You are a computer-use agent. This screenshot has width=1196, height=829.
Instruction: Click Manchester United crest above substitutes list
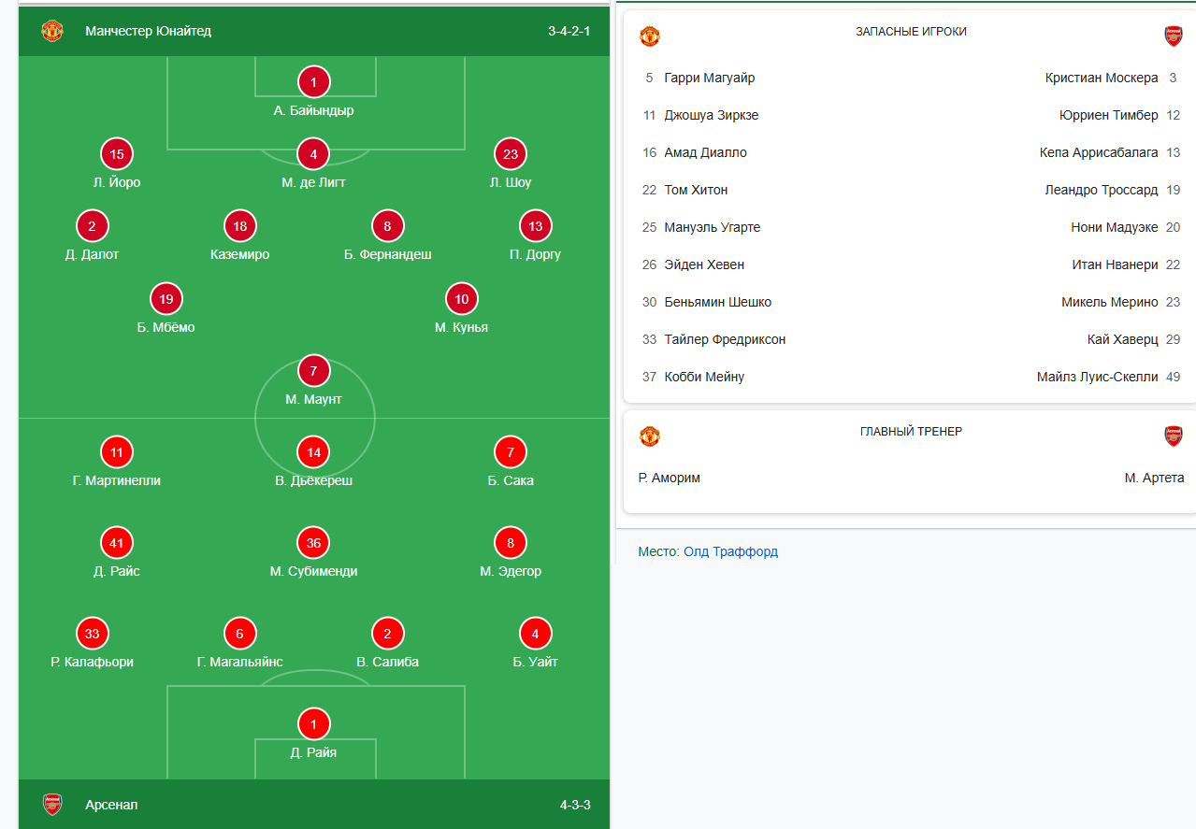tap(650, 36)
